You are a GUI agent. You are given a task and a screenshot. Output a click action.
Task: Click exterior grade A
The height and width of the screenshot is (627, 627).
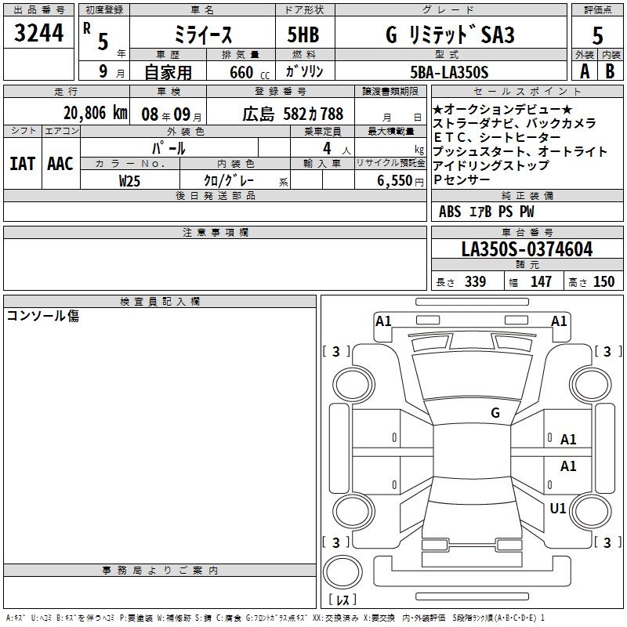click(585, 71)
